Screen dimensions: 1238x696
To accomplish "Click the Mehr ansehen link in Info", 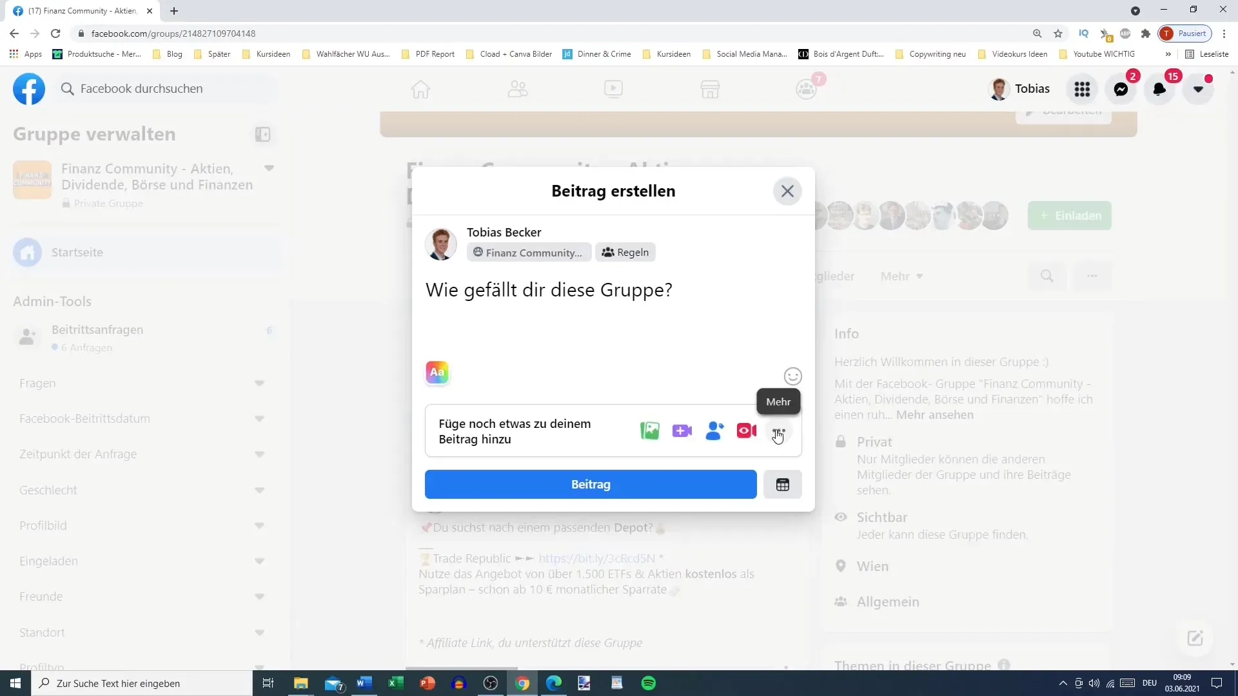I will click(935, 415).
